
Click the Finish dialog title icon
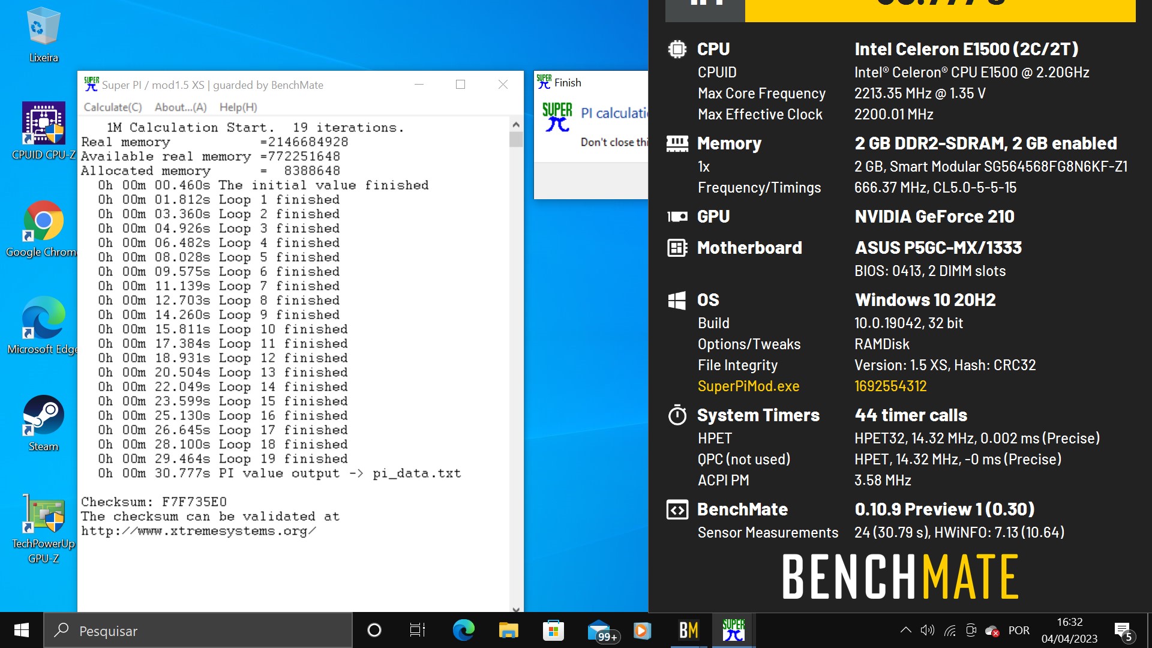[544, 82]
